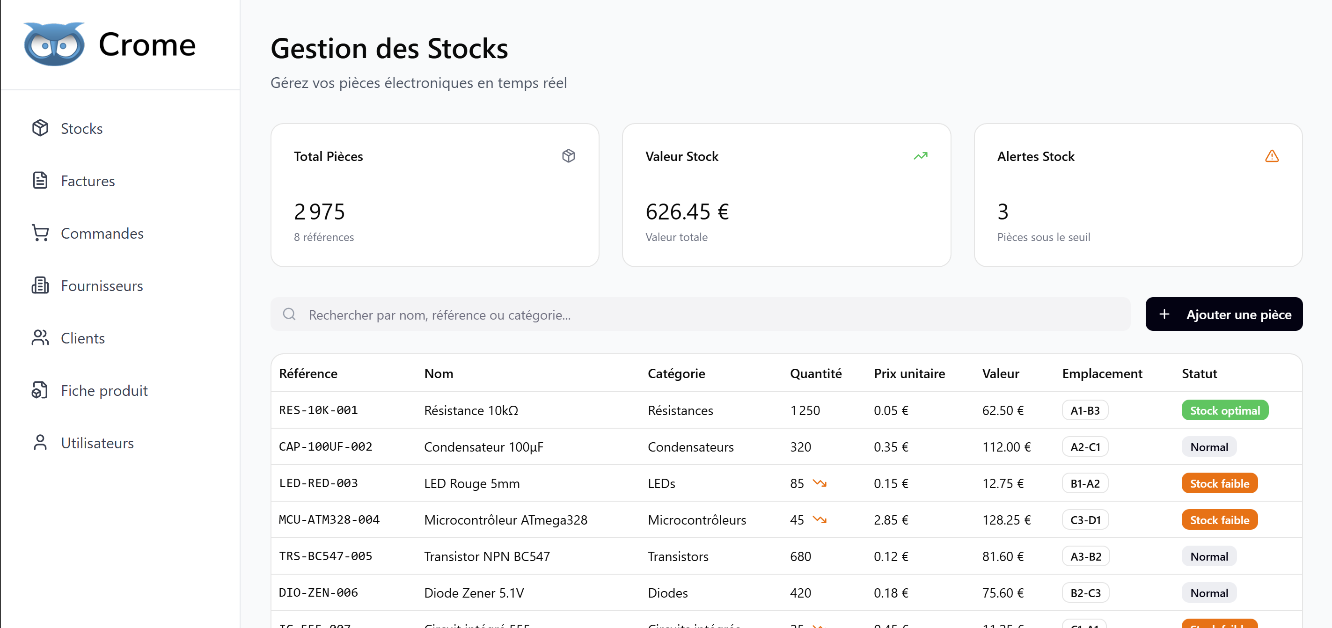Click the Fiche produit file icon

40,390
